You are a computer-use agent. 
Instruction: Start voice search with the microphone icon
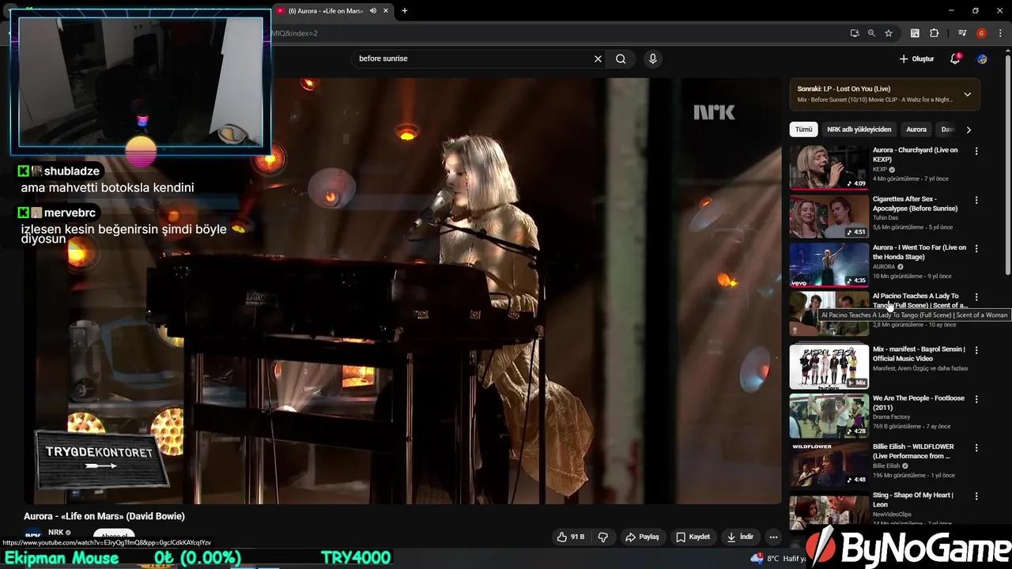click(x=652, y=58)
